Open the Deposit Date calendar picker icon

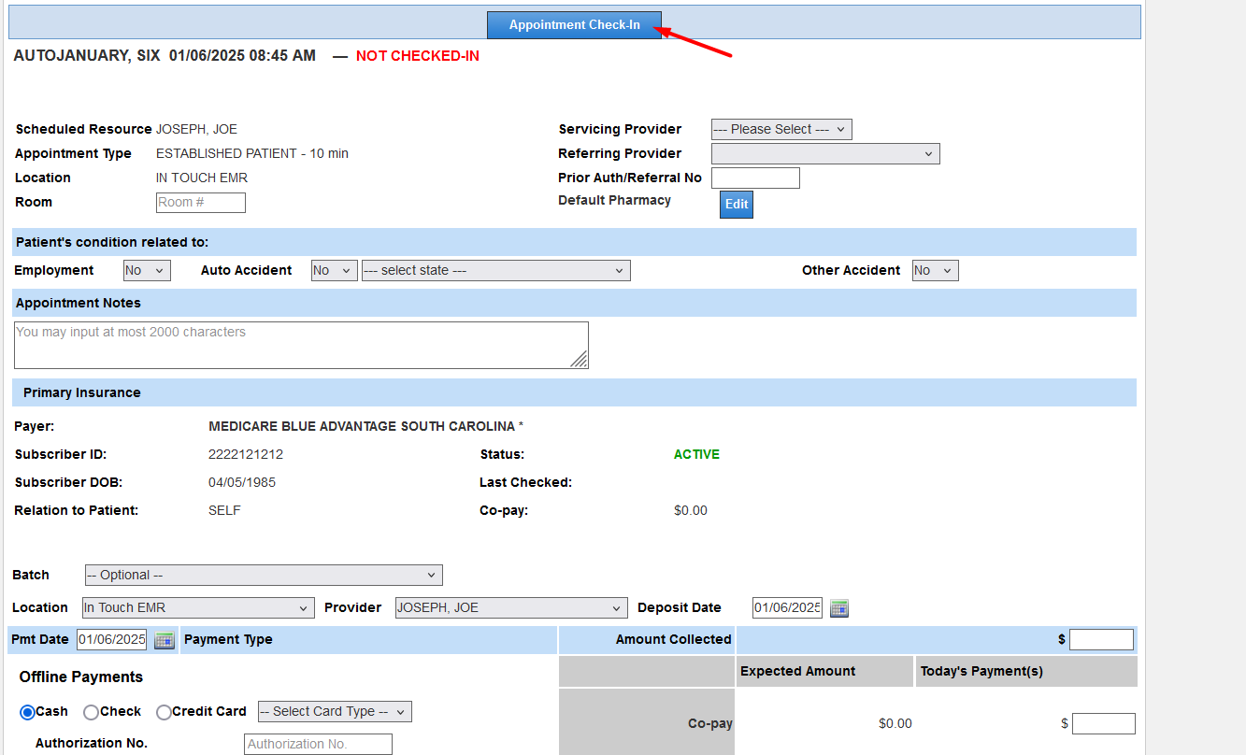point(838,608)
